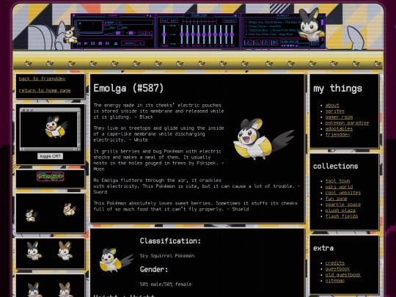Select the Duran Duran track in playlist
The image size is (396, 297).
click(x=263, y=26)
